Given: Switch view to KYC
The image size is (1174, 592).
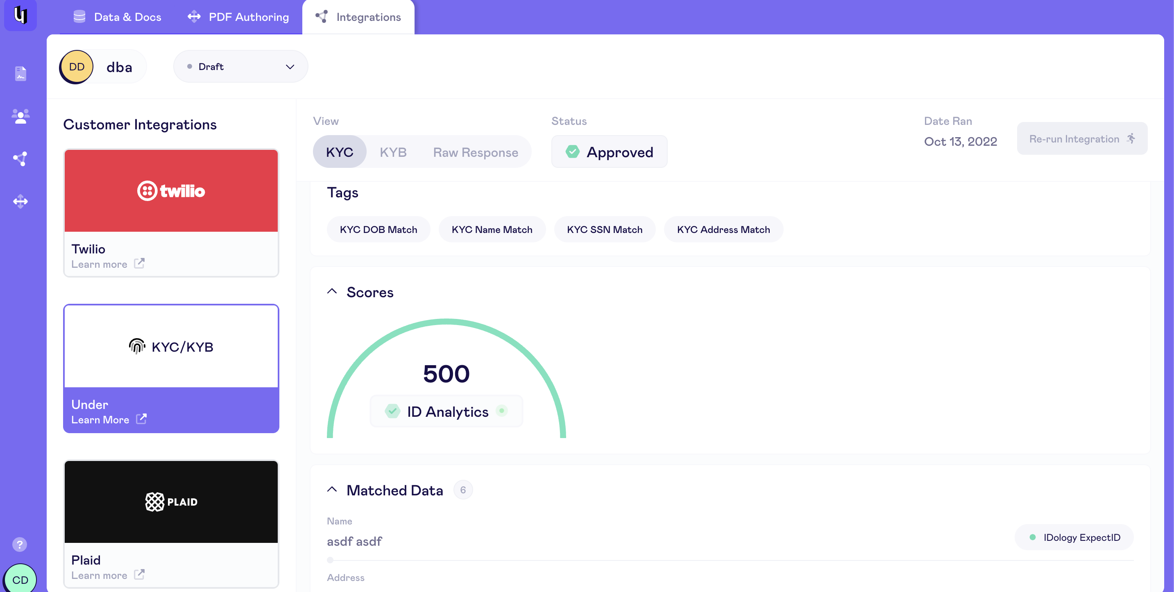Looking at the screenshot, I should point(340,152).
